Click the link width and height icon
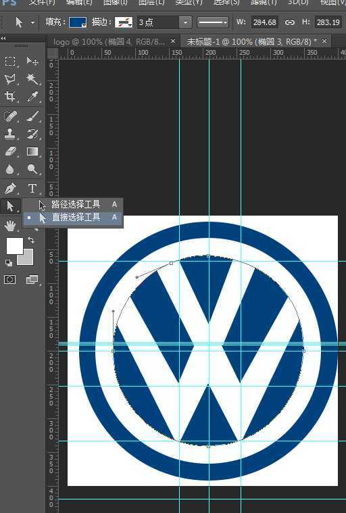The image size is (346, 513). (289, 22)
